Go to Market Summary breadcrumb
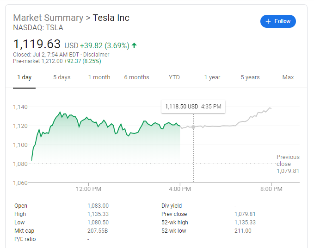Image resolution: width=314 pixels, height=248 pixels. tap(48, 18)
